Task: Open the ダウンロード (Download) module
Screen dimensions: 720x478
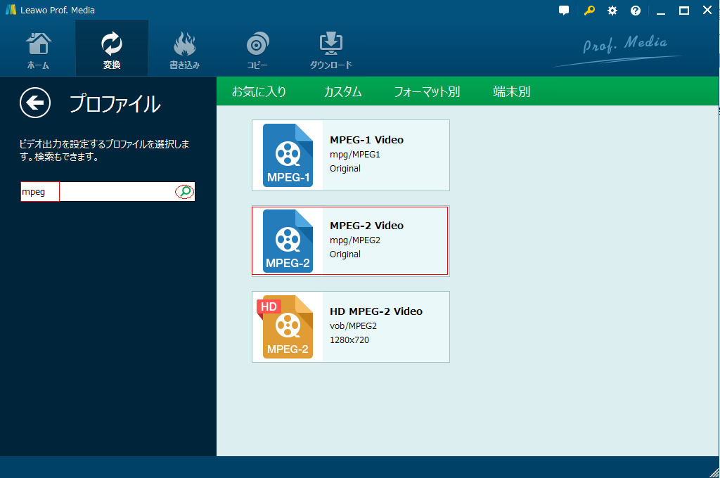Action: [330, 51]
